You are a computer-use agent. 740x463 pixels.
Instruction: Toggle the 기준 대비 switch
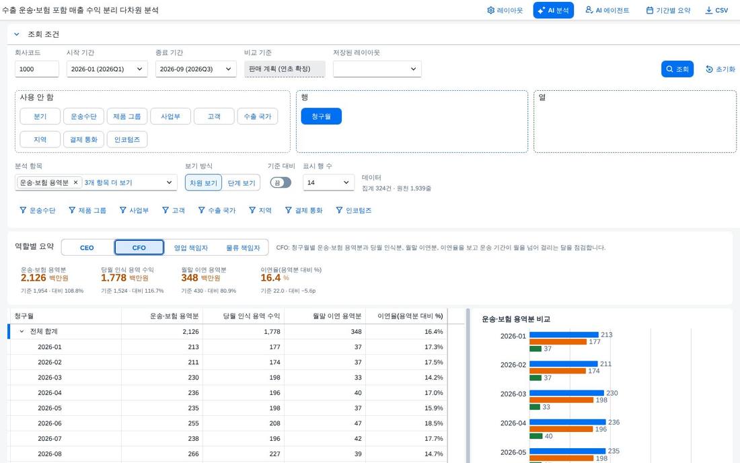[281, 182]
